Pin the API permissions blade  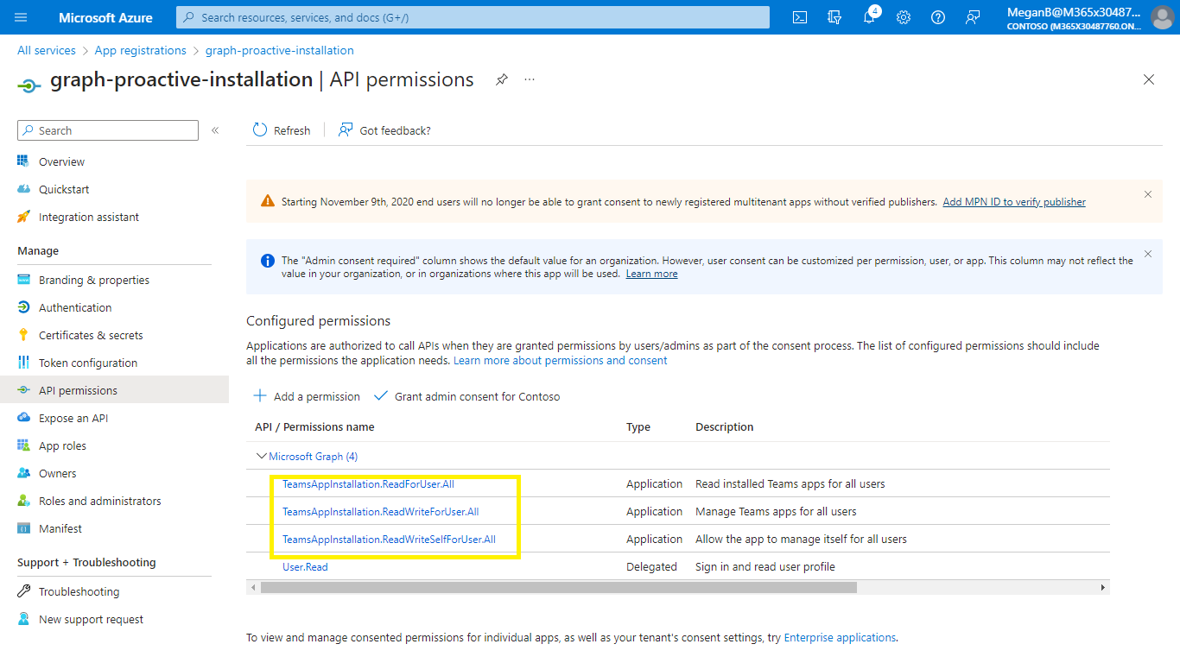(501, 79)
